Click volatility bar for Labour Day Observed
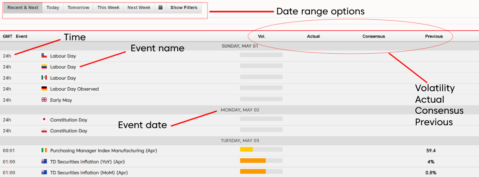 pos(261,88)
